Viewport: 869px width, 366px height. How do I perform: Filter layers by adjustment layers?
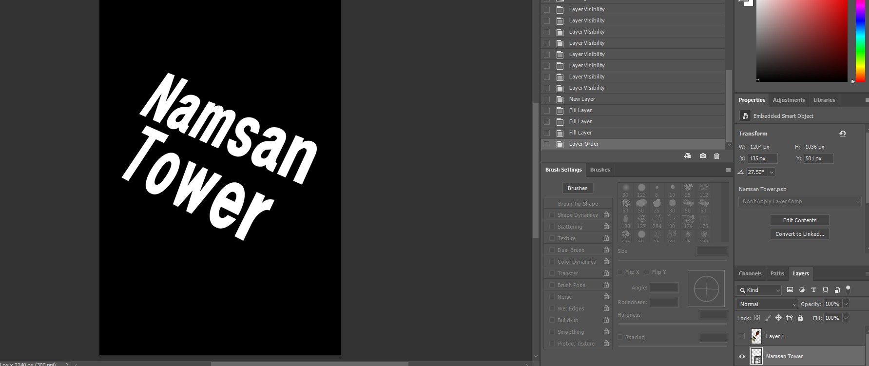pyautogui.click(x=802, y=290)
